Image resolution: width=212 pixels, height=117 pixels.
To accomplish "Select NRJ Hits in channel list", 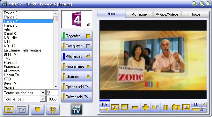I will [28, 38].
